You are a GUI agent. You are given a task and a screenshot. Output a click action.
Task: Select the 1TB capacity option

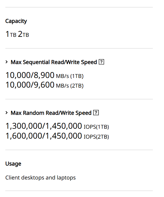11,35
